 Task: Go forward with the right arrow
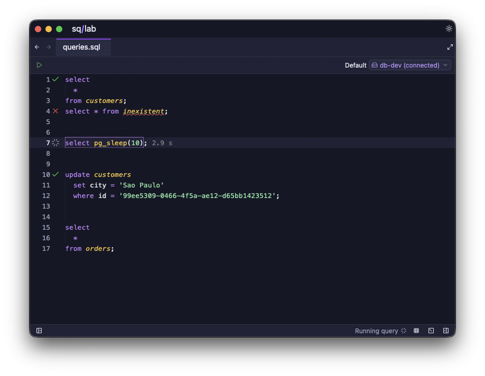click(49, 47)
